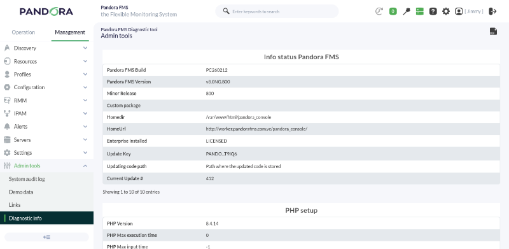This screenshot has height=249, width=509.
Task: Open the Demo data menu item
Action: [x=21, y=192]
